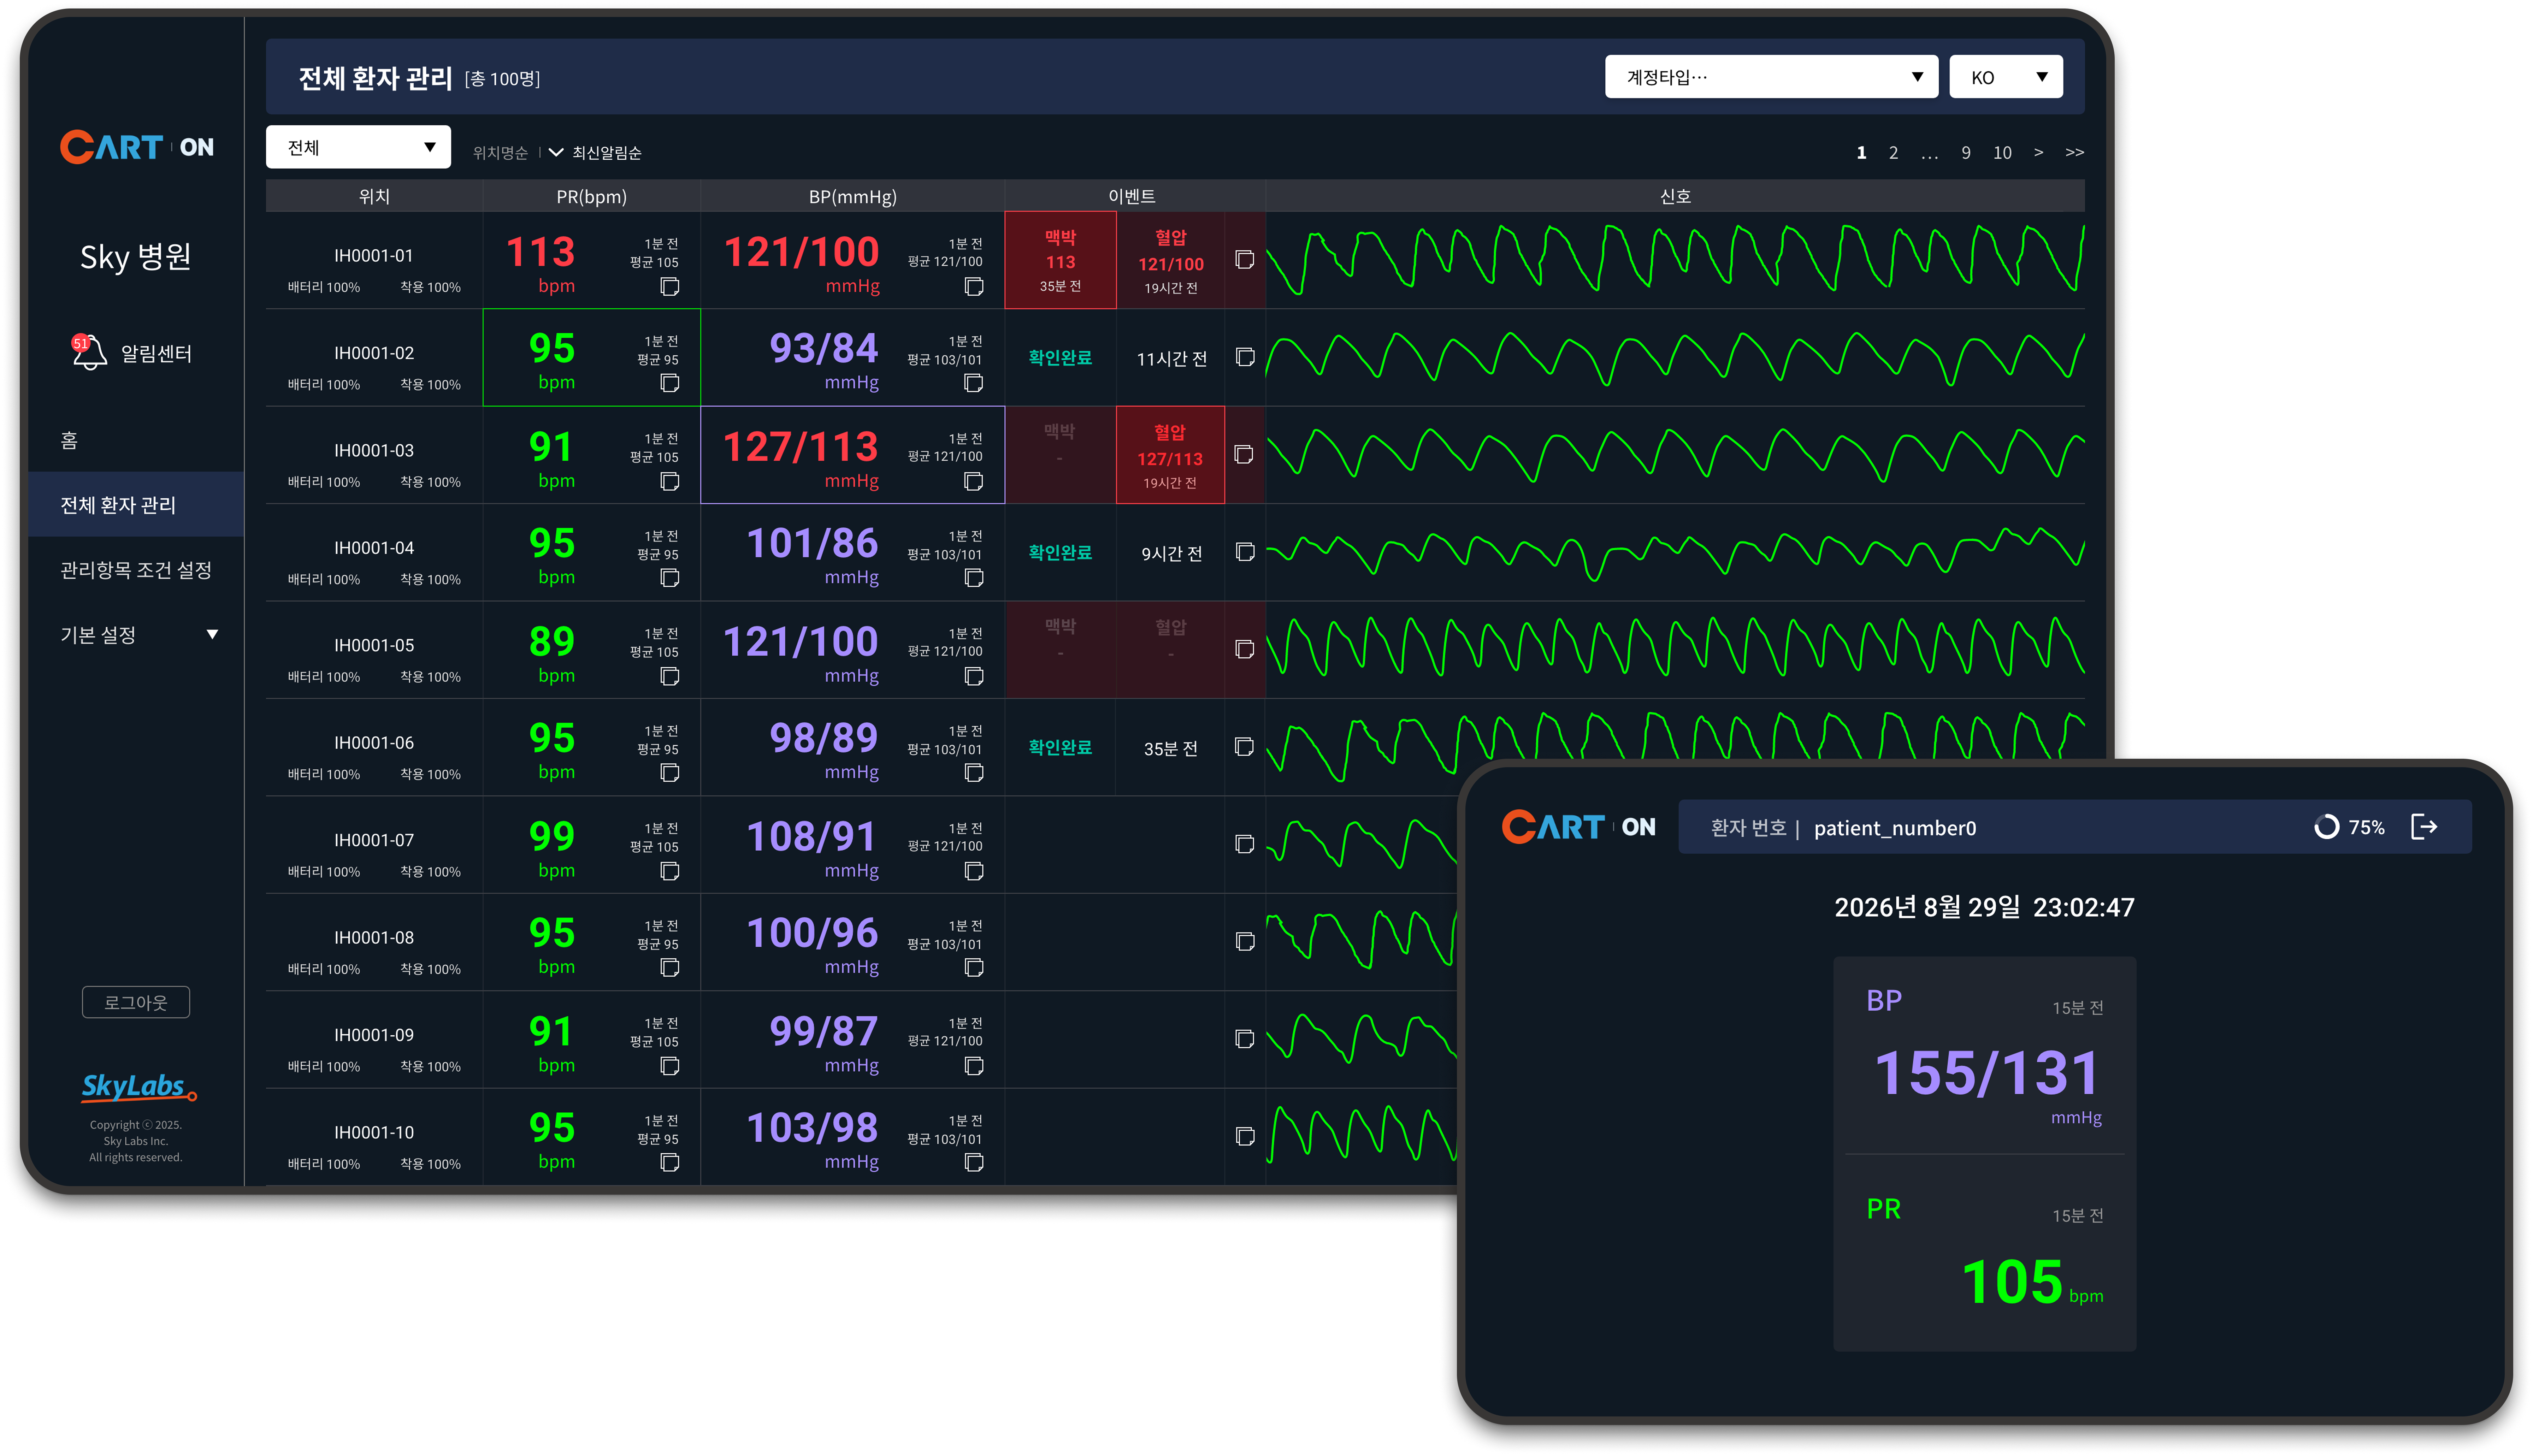Click PR detail icon for IH0001-07
The image size is (2533, 1456).
point(670,872)
